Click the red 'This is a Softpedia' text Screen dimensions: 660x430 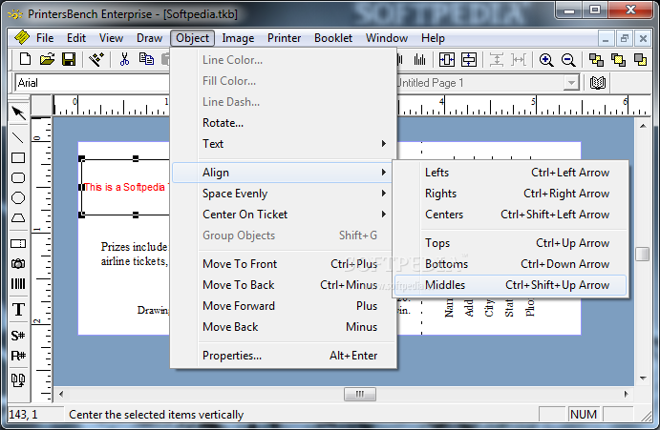(x=125, y=187)
